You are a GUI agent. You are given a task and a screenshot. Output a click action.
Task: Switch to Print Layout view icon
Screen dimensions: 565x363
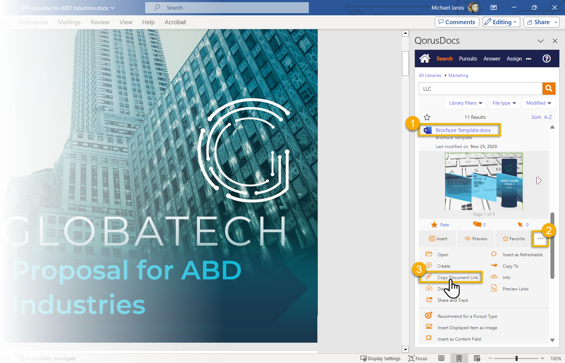click(x=459, y=358)
